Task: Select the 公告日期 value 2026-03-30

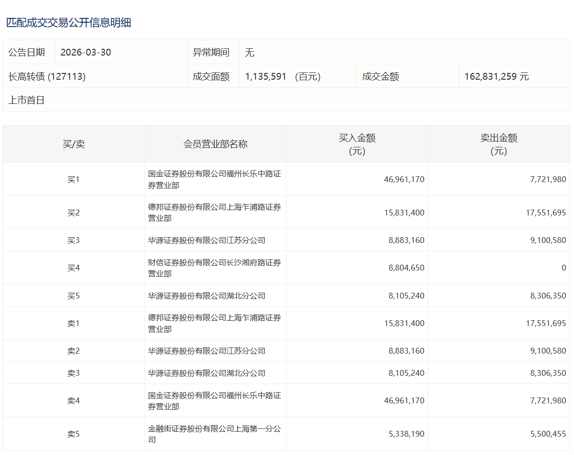Action: point(86,52)
